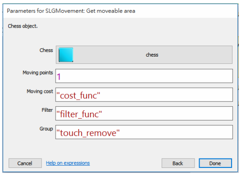
Task: Click the cyan chess object icon
Action: tap(66, 55)
